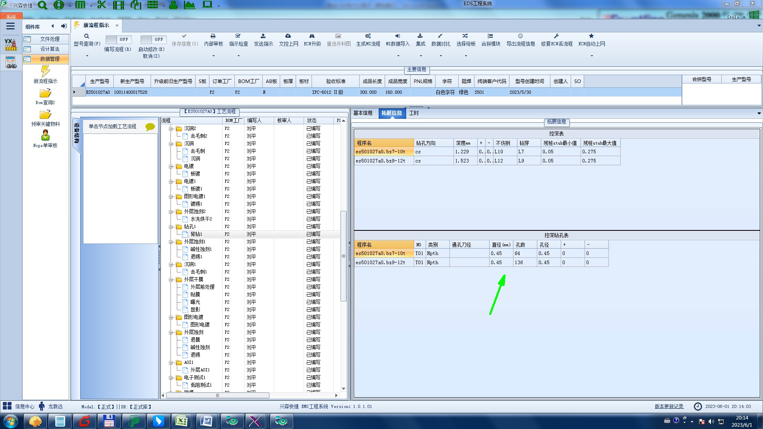The height and width of the screenshot is (429, 763).
Task: Click the 型号查询 search icon
Action: tap(86, 36)
